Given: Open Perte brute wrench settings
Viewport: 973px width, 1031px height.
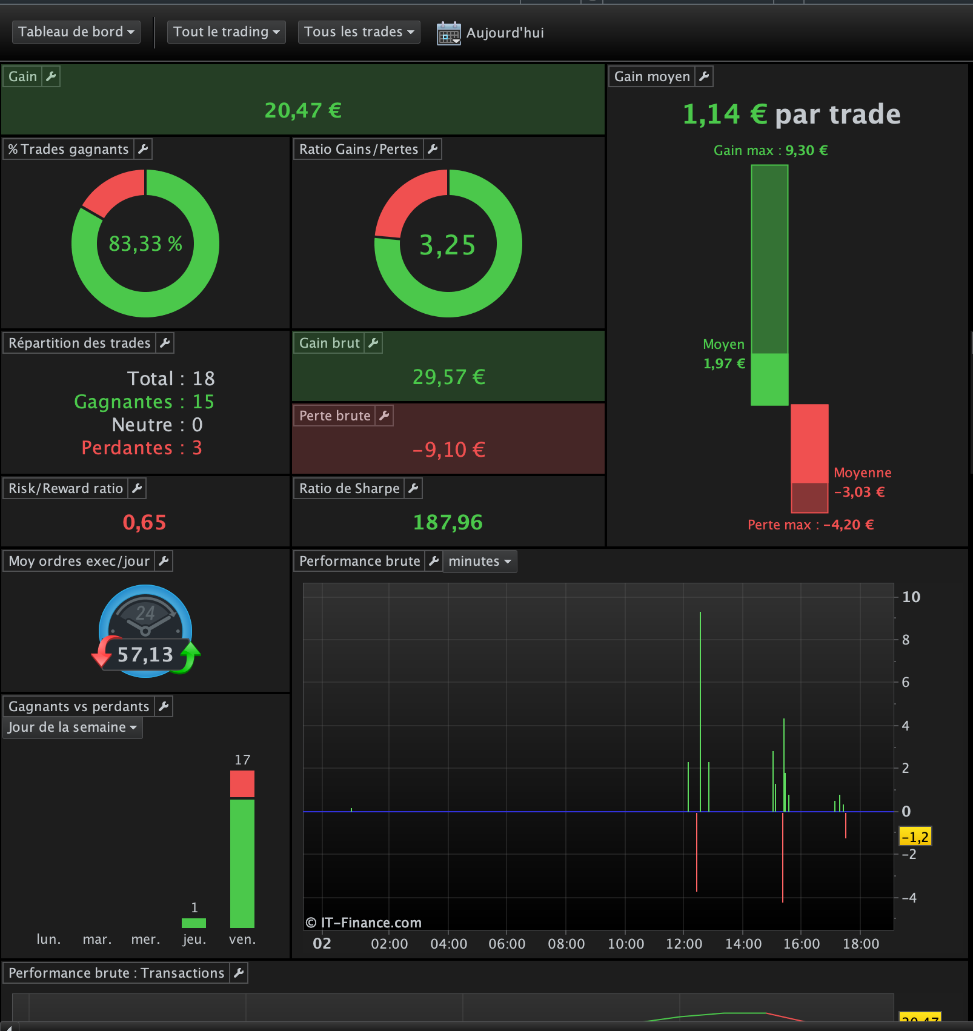Looking at the screenshot, I should (384, 416).
